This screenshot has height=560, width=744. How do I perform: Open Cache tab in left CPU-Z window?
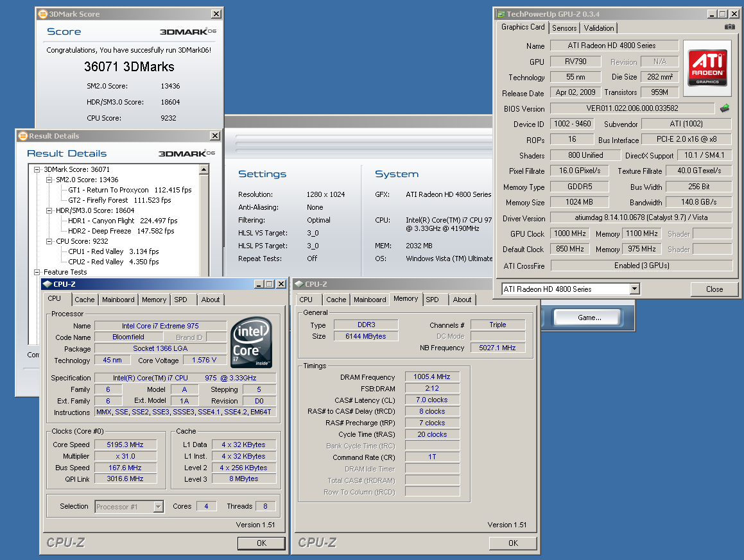pyautogui.click(x=85, y=300)
